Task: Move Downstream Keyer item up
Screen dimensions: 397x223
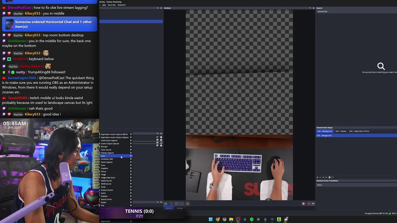Action: [x=323, y=177]
